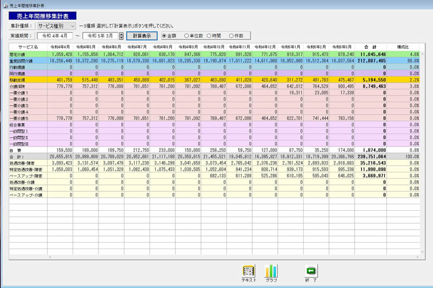Click the app icon in title bar
Image resolution: width=433 pixels, height=288 pixels.
(5, 5)
